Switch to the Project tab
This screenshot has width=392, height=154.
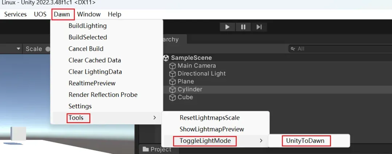[x=159, y=149]
